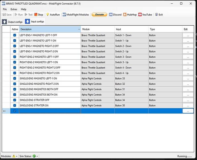Click the yellow Donate button

[x=99, y=15]
